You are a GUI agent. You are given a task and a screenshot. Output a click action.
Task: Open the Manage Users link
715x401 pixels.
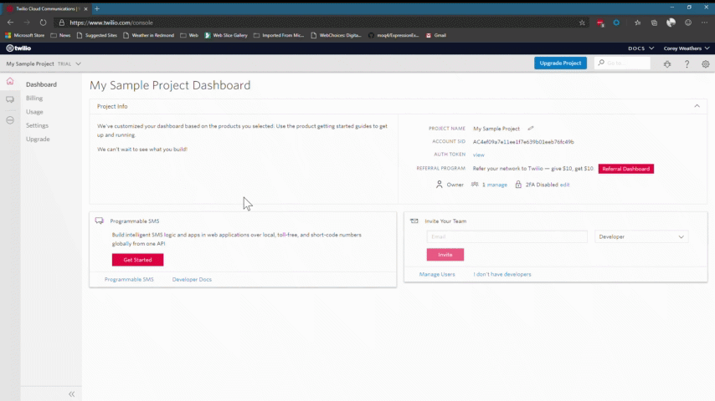437,275
